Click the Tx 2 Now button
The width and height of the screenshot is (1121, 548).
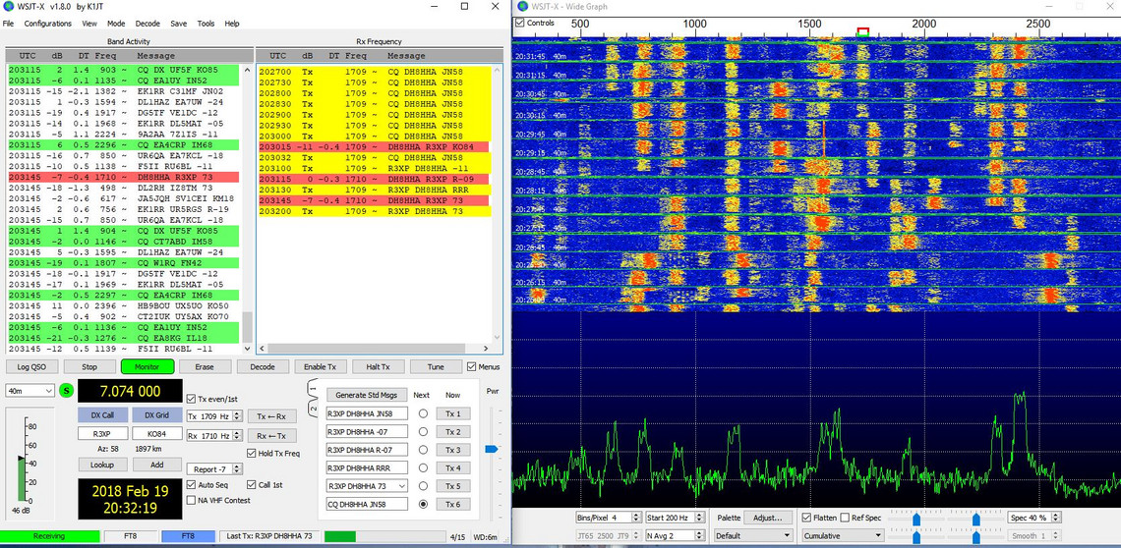click(453, 431)
